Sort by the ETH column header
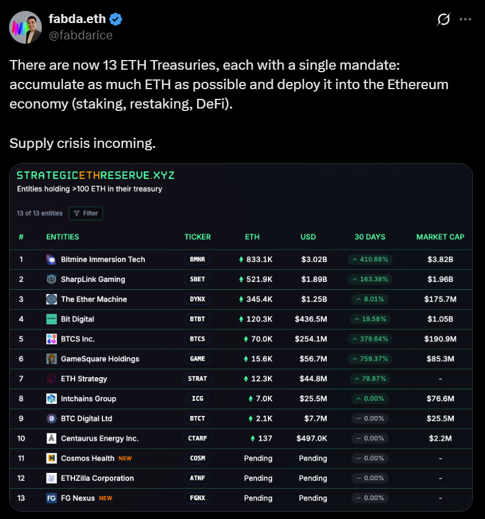 pyautogui.click(x=252, y=237)
